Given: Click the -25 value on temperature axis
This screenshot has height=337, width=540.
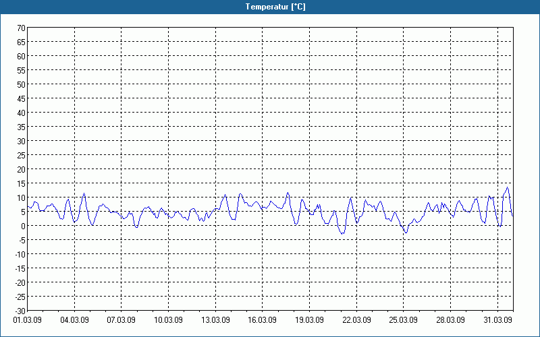Looking at the screenshot, I should pos(20,297).
